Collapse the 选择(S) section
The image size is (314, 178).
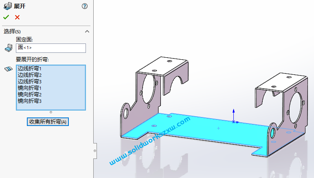click(87, 31)
